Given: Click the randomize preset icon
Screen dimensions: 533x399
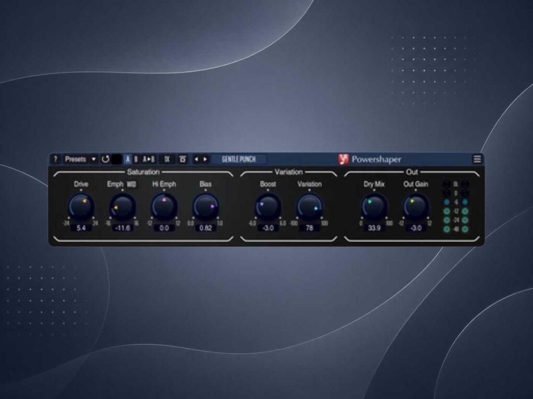Looking at the screenshot, I should (x=183, y=159).
